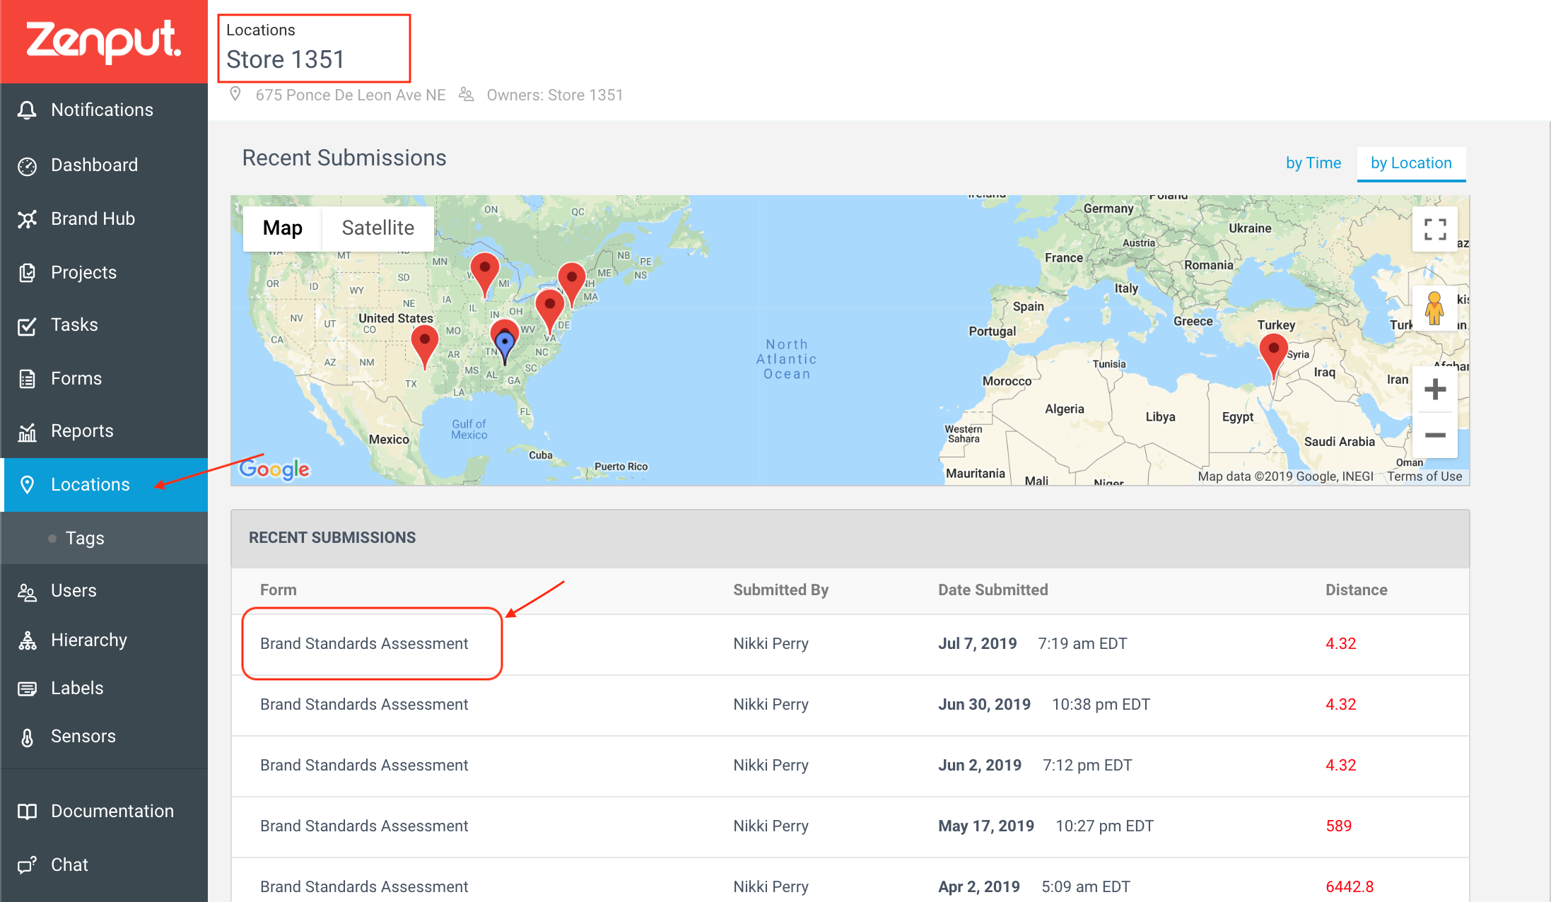Click the Reports chart icon

27,431
